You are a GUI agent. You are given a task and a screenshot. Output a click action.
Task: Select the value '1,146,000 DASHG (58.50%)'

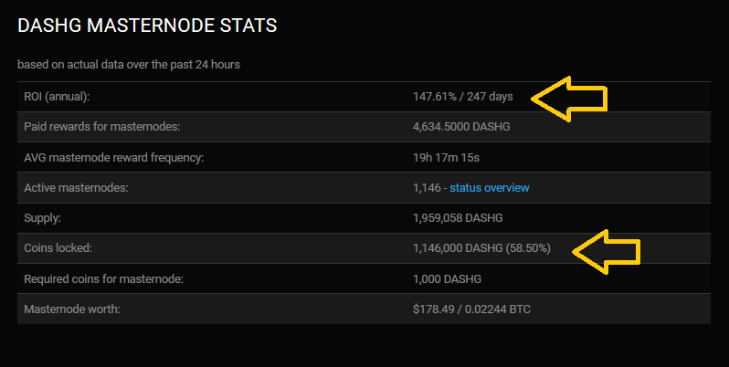[x=481, y=248]
